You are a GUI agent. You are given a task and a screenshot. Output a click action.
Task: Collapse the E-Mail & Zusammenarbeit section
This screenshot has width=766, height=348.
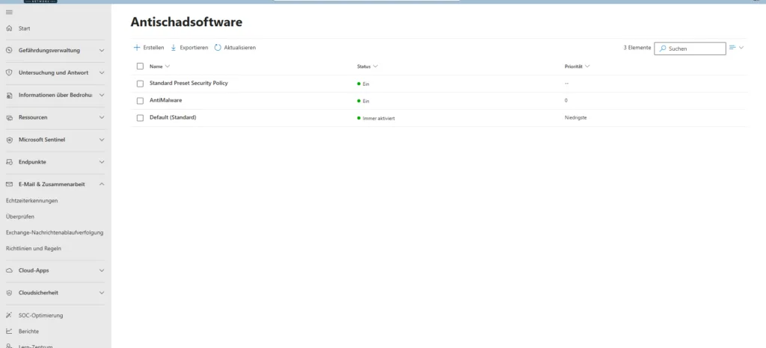click(102, 184)
